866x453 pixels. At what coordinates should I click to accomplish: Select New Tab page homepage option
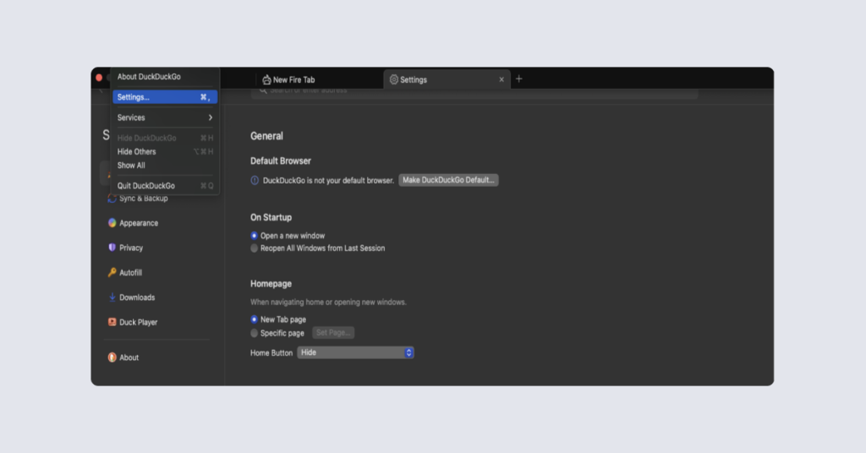(x=278, y=319)
